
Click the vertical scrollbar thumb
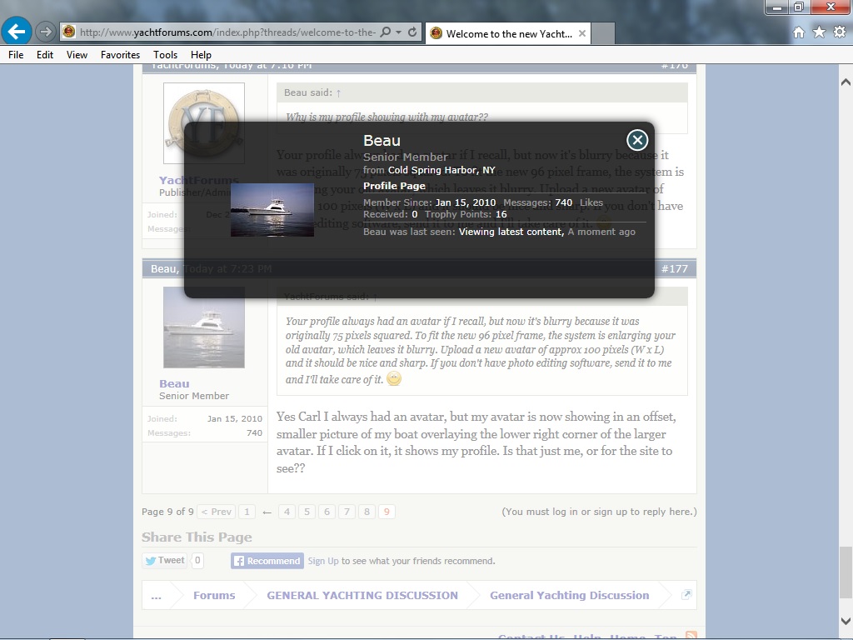[x=846, y=572]
